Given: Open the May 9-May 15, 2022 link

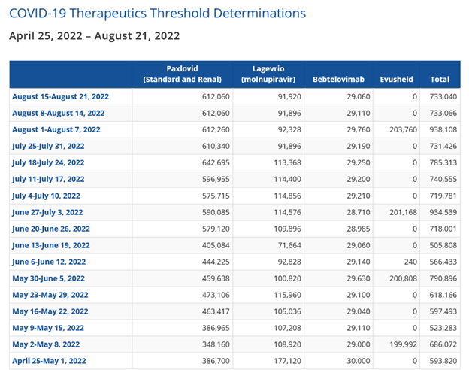Looking at the screenshot, I should pos(47,328).
